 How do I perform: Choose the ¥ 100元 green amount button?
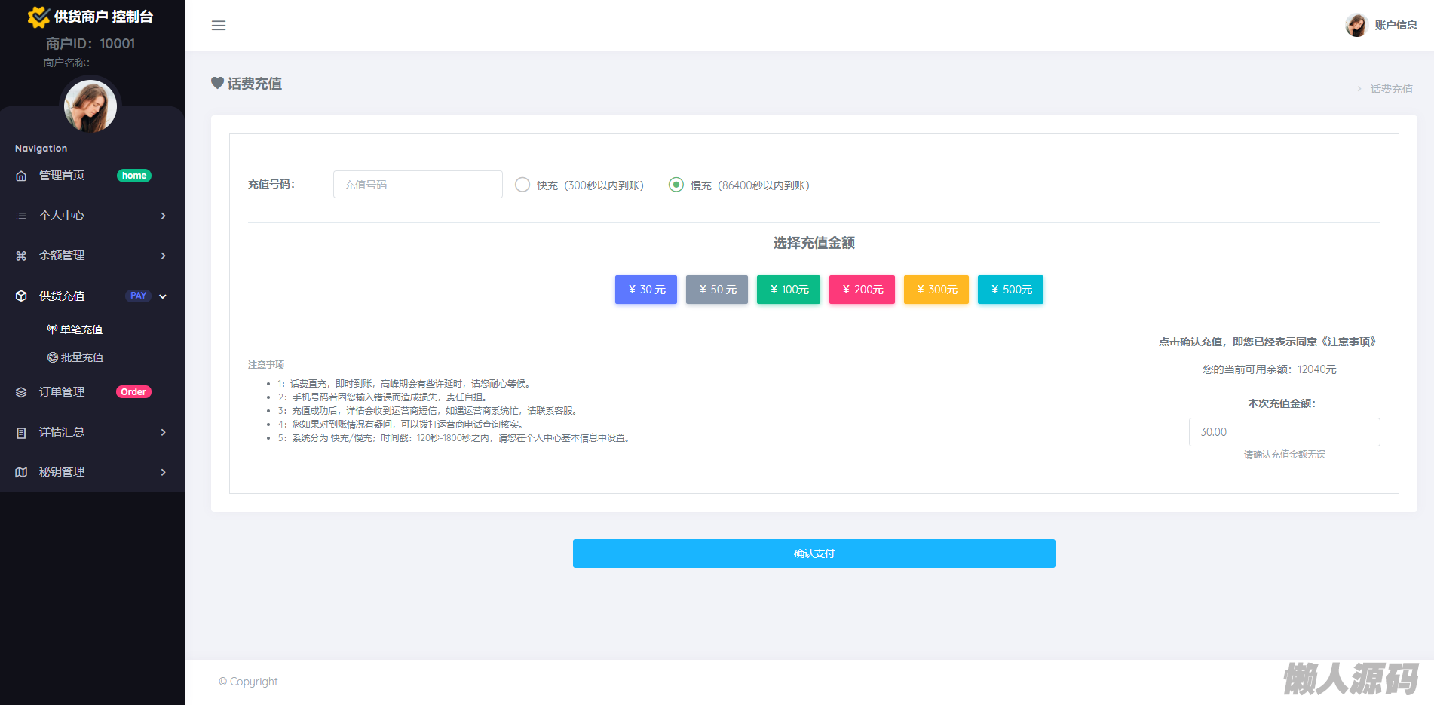(789, 290)
